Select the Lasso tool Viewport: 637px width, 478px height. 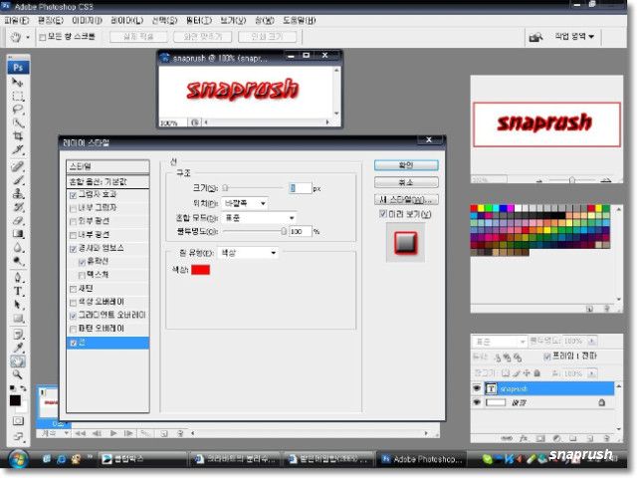(x=18, y=110)
